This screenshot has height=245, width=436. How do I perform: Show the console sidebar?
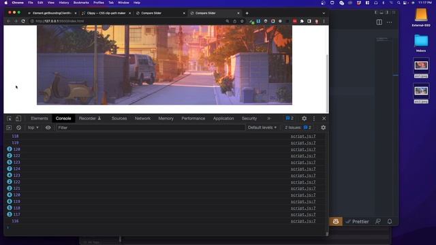9,128
